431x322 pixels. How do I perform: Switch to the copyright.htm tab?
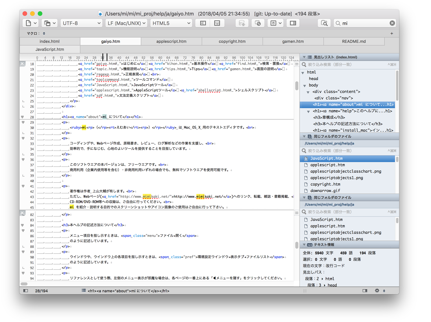click(x=232, y=41)
